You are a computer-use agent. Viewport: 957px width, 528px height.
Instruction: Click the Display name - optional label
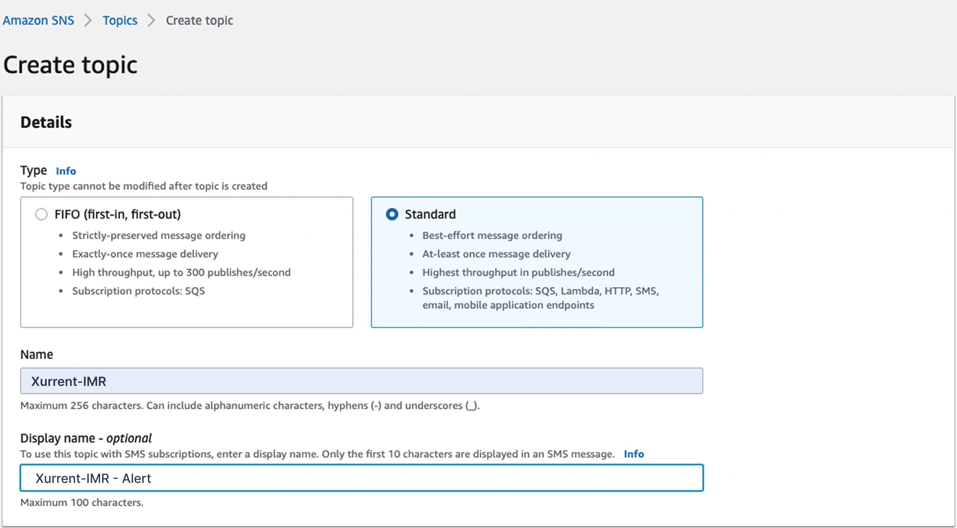point(86,438)
